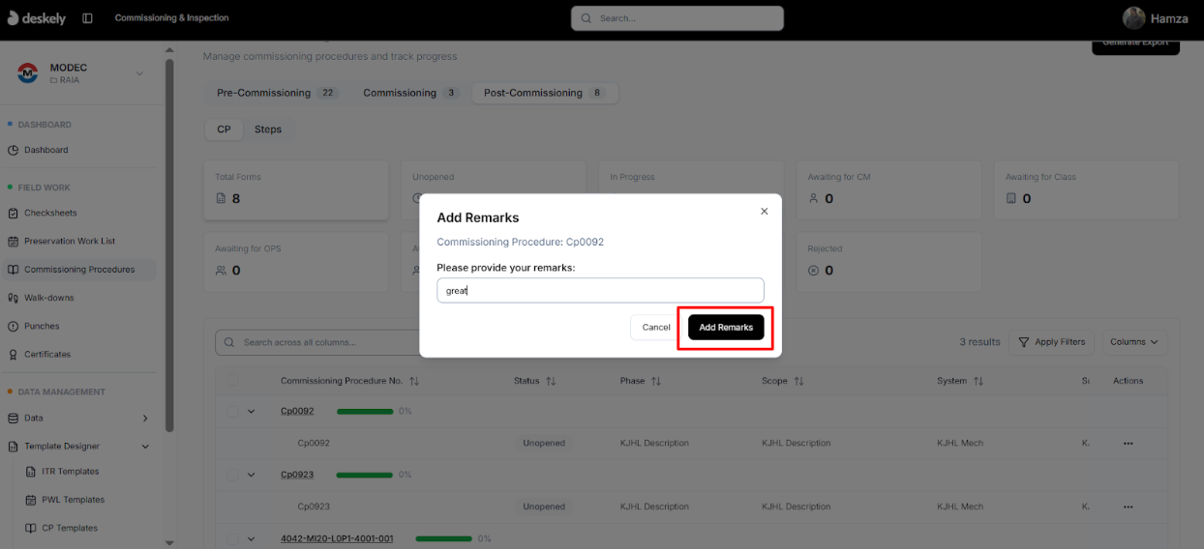Screen dimensions: 1204x549
Task: Click the Apply Filters button
Action: pyautogui.click(x=1052, y=342)
